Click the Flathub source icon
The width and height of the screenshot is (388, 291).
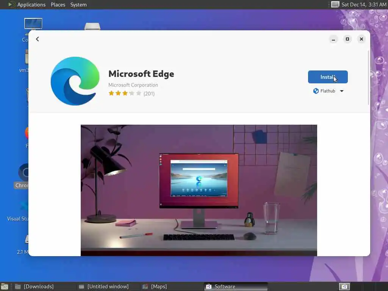(x=316, y=91)
